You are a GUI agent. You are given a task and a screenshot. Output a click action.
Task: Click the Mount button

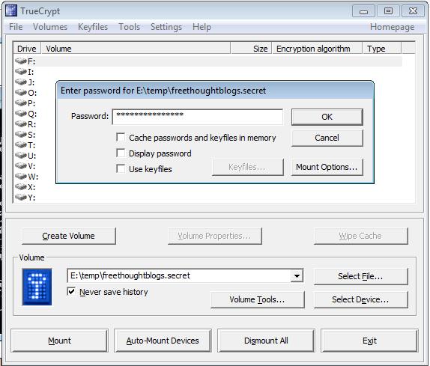point(59,341)
